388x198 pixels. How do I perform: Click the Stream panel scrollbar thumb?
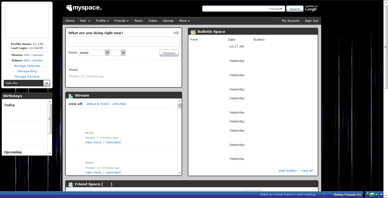(179, 106)
